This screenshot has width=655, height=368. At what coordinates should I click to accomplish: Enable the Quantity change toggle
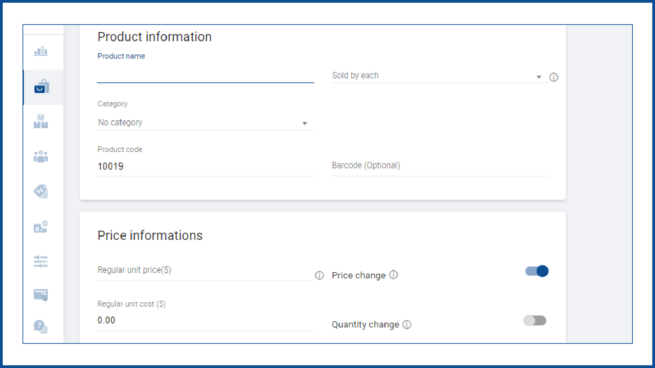pos(535,321)
